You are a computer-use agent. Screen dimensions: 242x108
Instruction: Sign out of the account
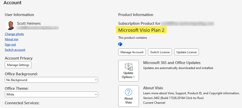[x=10, y=44]
